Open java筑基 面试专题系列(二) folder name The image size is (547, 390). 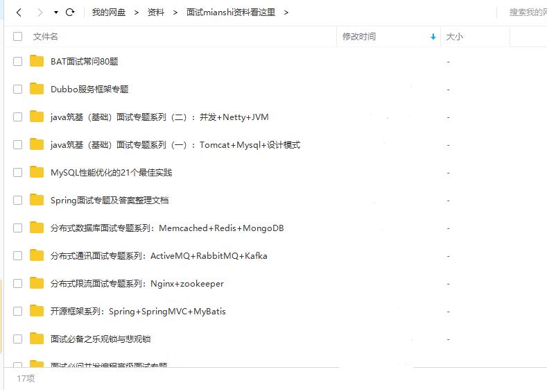tap(159, 117)
